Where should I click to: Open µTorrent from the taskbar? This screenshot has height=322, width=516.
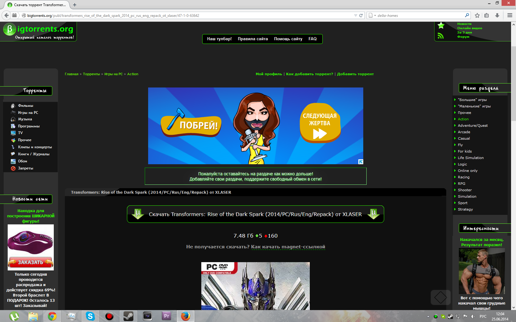14,316
